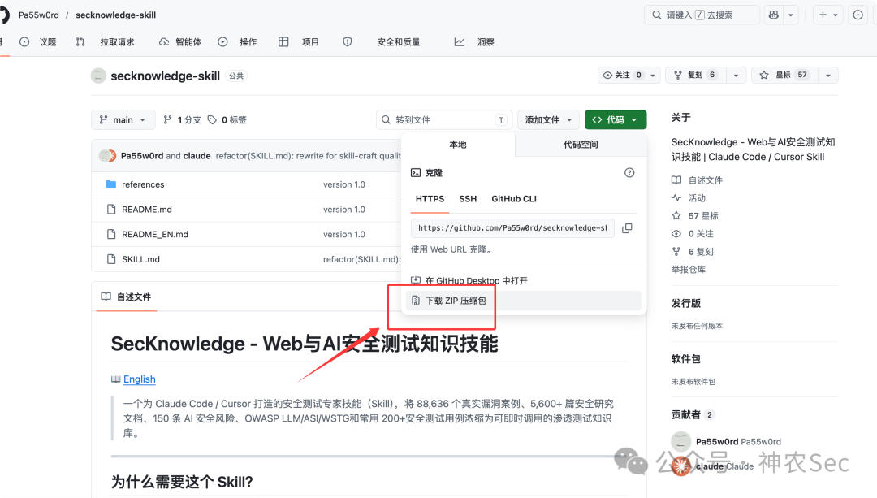Click the clone URL text field
This screenshot has width=877, height=498.
(x=512, y=227)
